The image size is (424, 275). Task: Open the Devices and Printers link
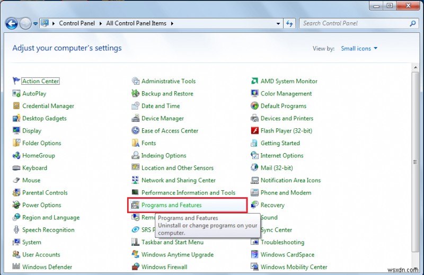point(287,119)
